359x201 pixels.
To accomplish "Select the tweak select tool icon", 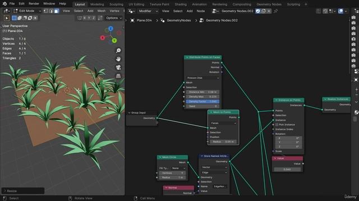I will [6, 18].
